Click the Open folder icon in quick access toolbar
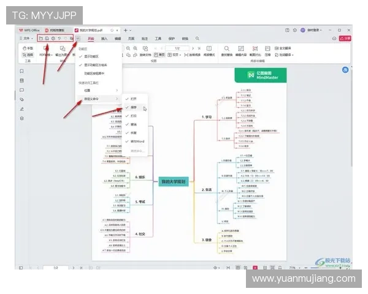 click(x=41, y=39)
